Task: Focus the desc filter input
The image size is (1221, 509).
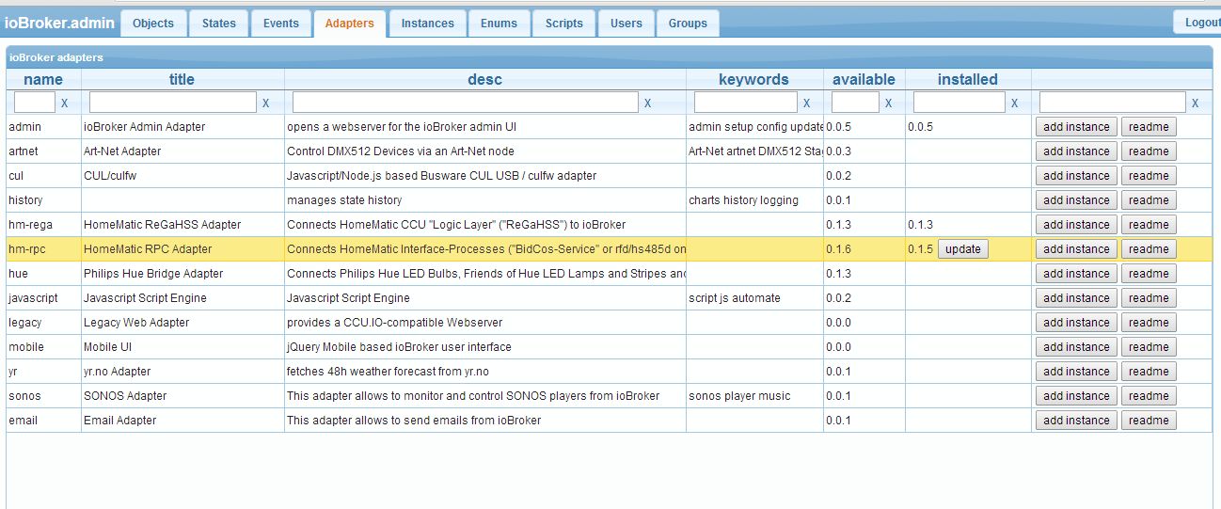Action: tap(466, 103)
